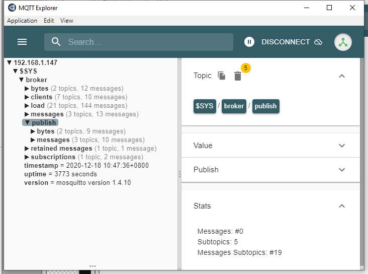The width and height of the screenshot is (368, 274).
Task: Click the pause icon beside Disconnect
Action: tap(249, 42)
